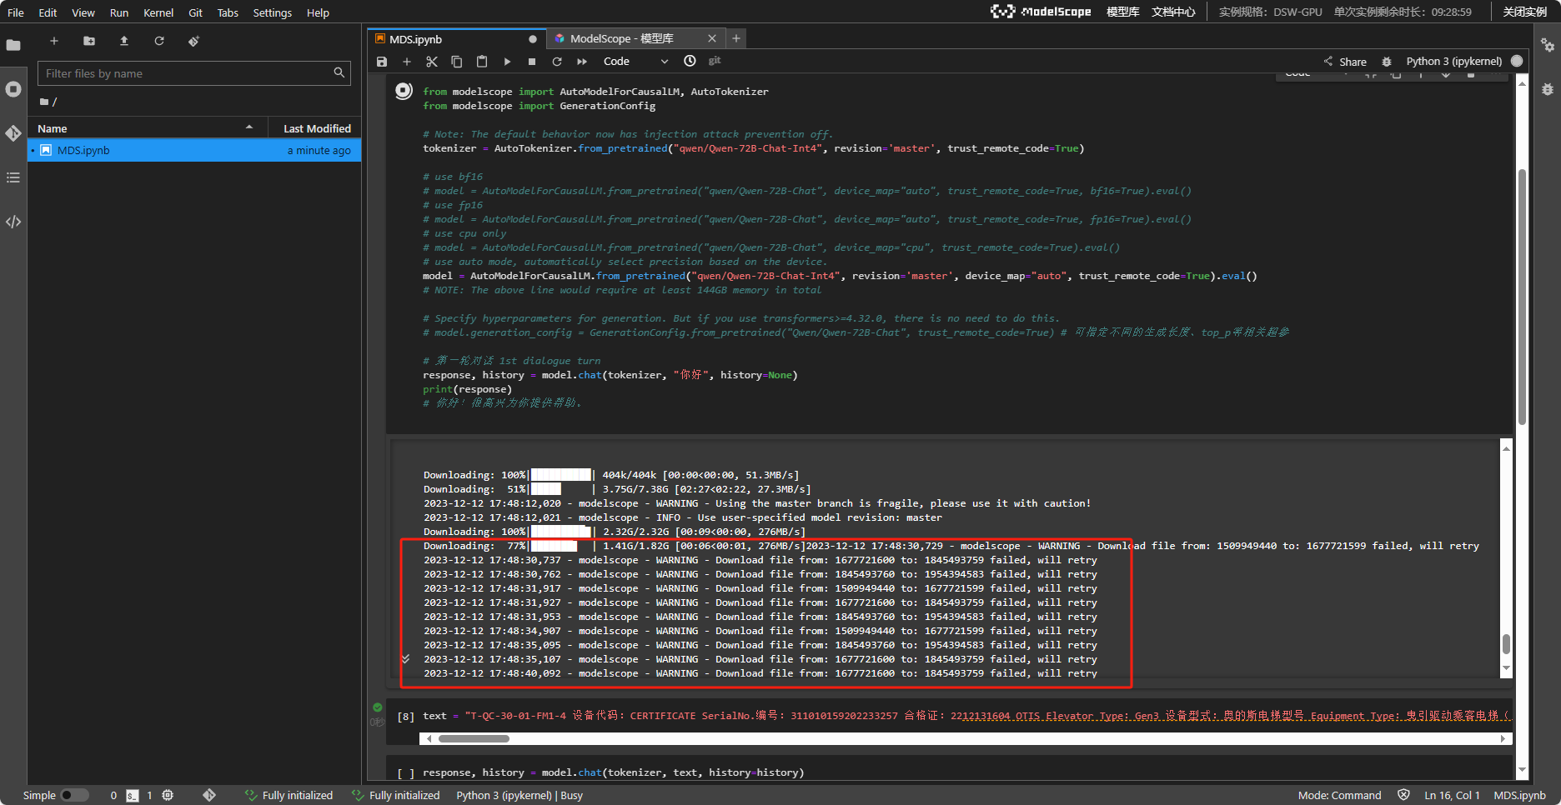This screenshot has width=1561, height=805.
Task: Refresh the file list
Action: [x=159, y=41]
